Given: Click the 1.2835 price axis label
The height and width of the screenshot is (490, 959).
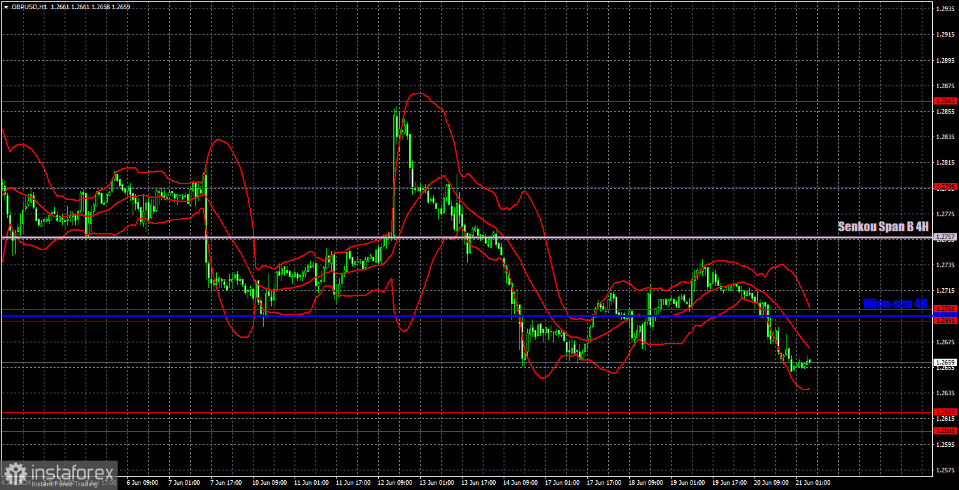Looking at the screenshot, I should pos(945,137).
